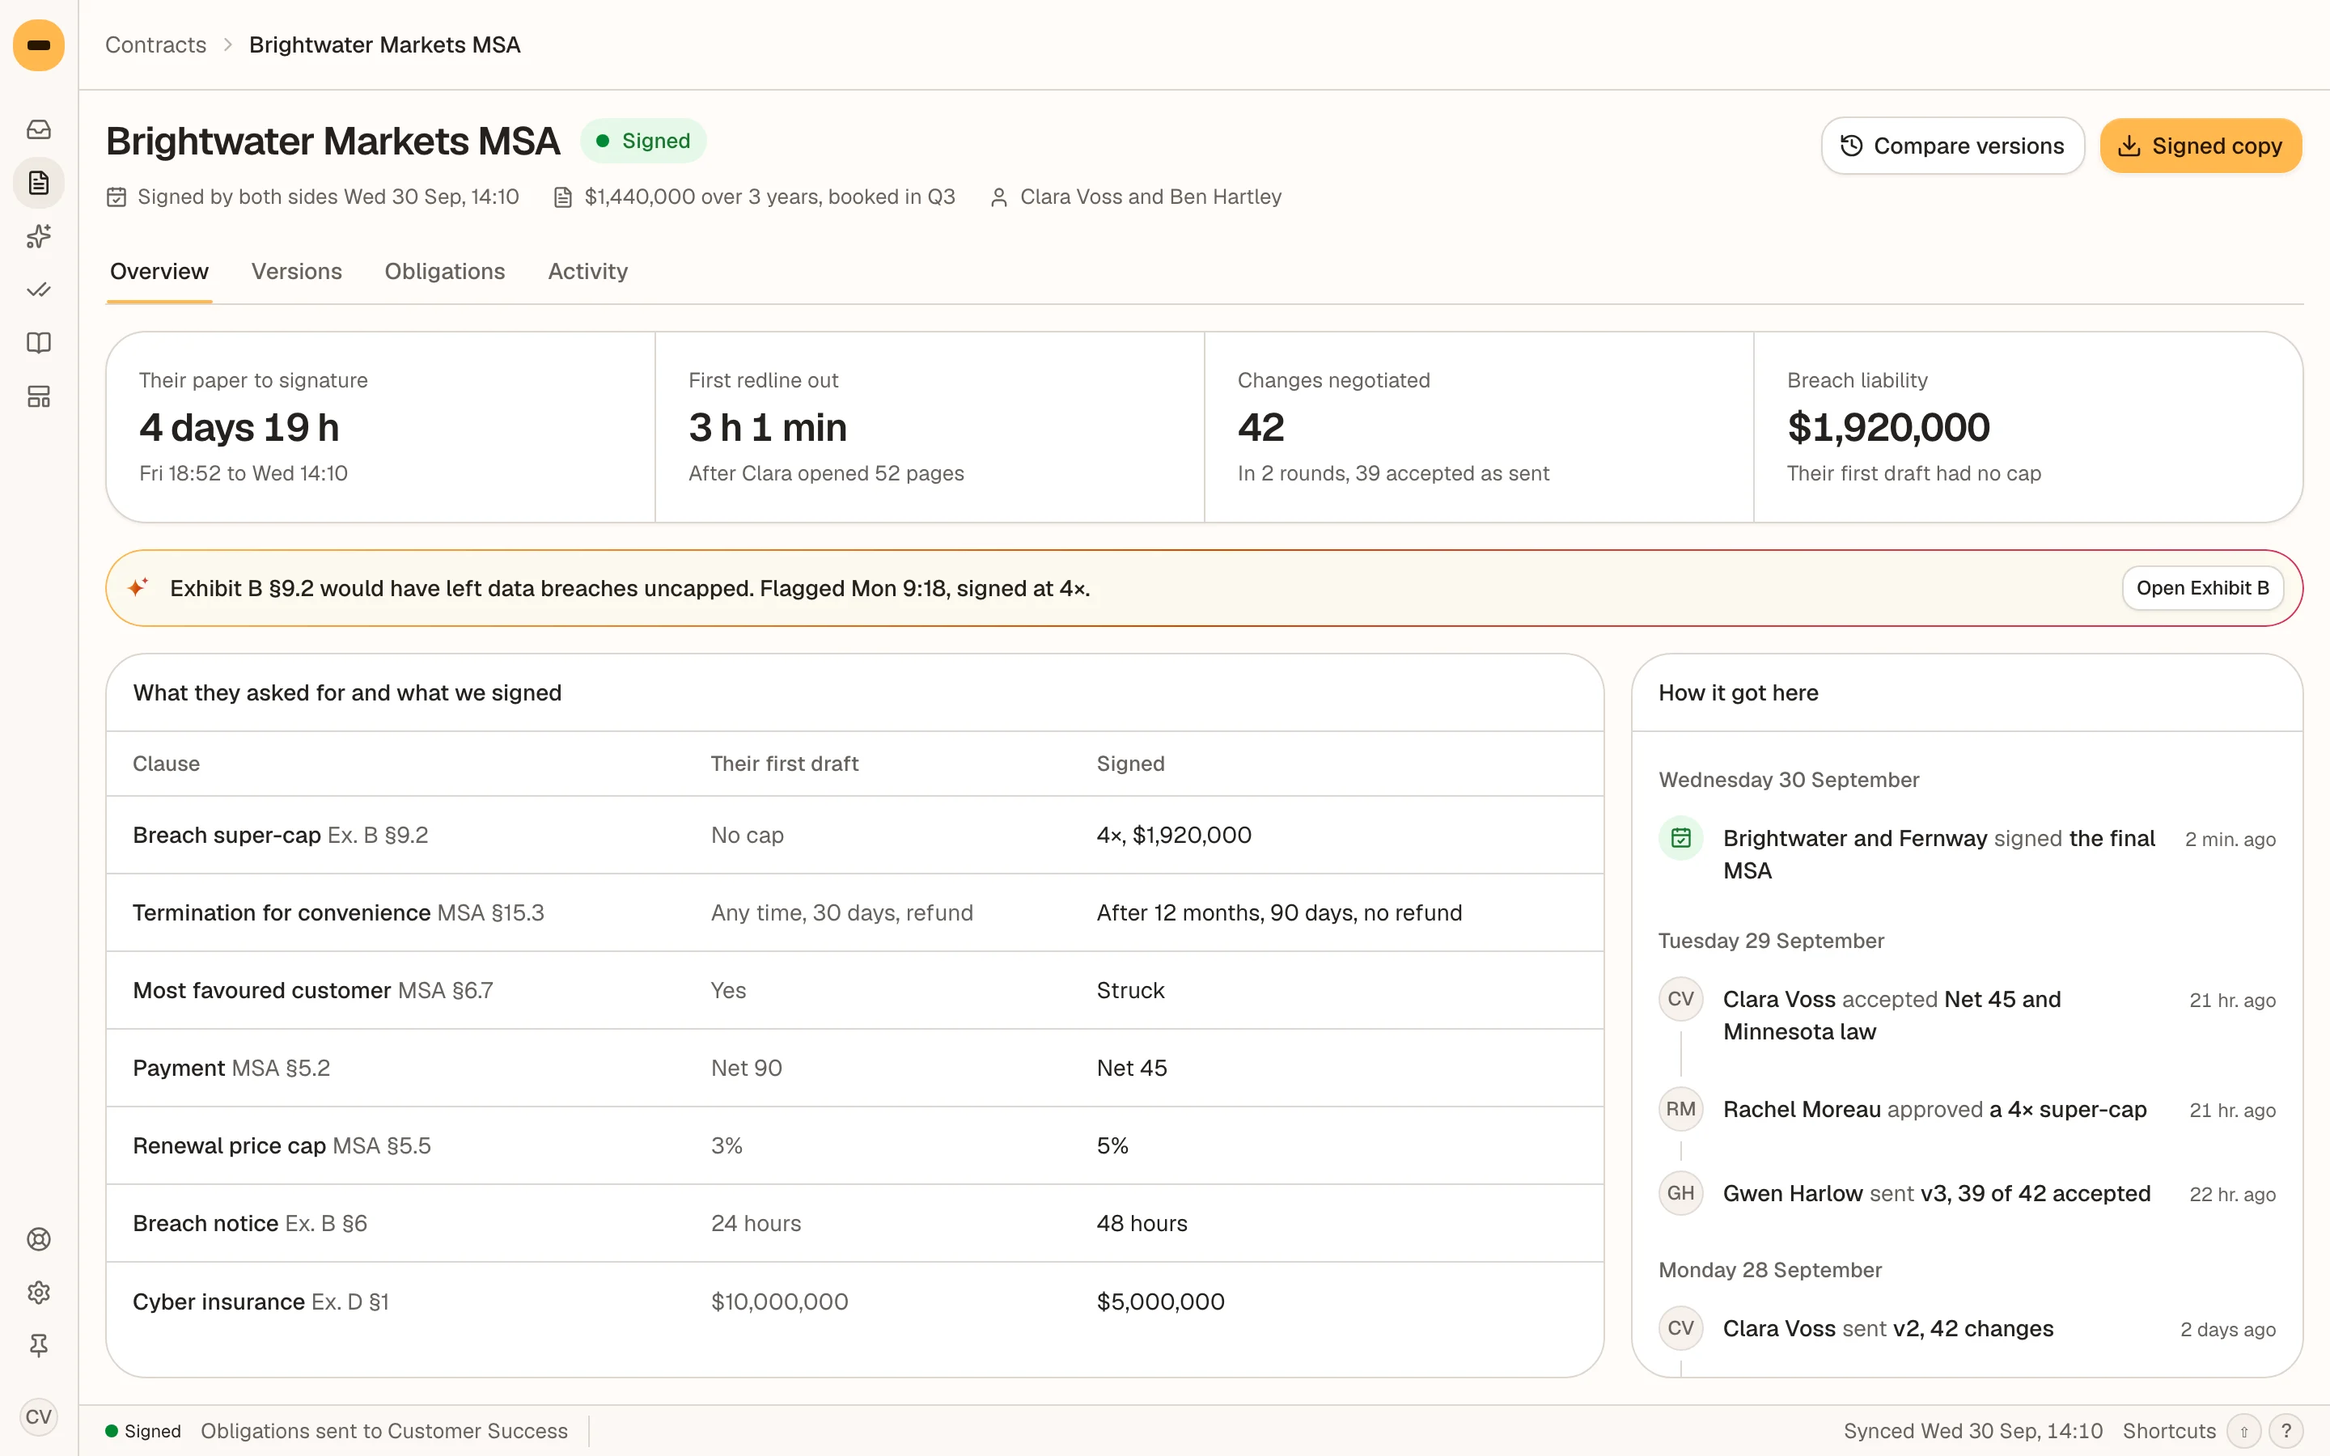The width and height of the screenshot is (2330, 1456).
Task: Open the double-checkmark approvals icon
Action: click(x=39, y=290)
